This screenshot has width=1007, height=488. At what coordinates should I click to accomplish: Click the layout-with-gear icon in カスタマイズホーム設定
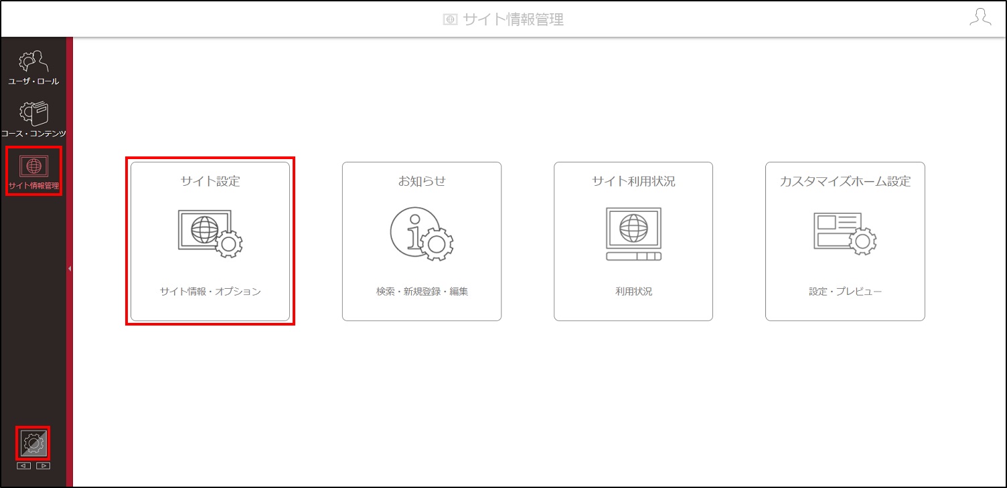click(x=845, y=234)
